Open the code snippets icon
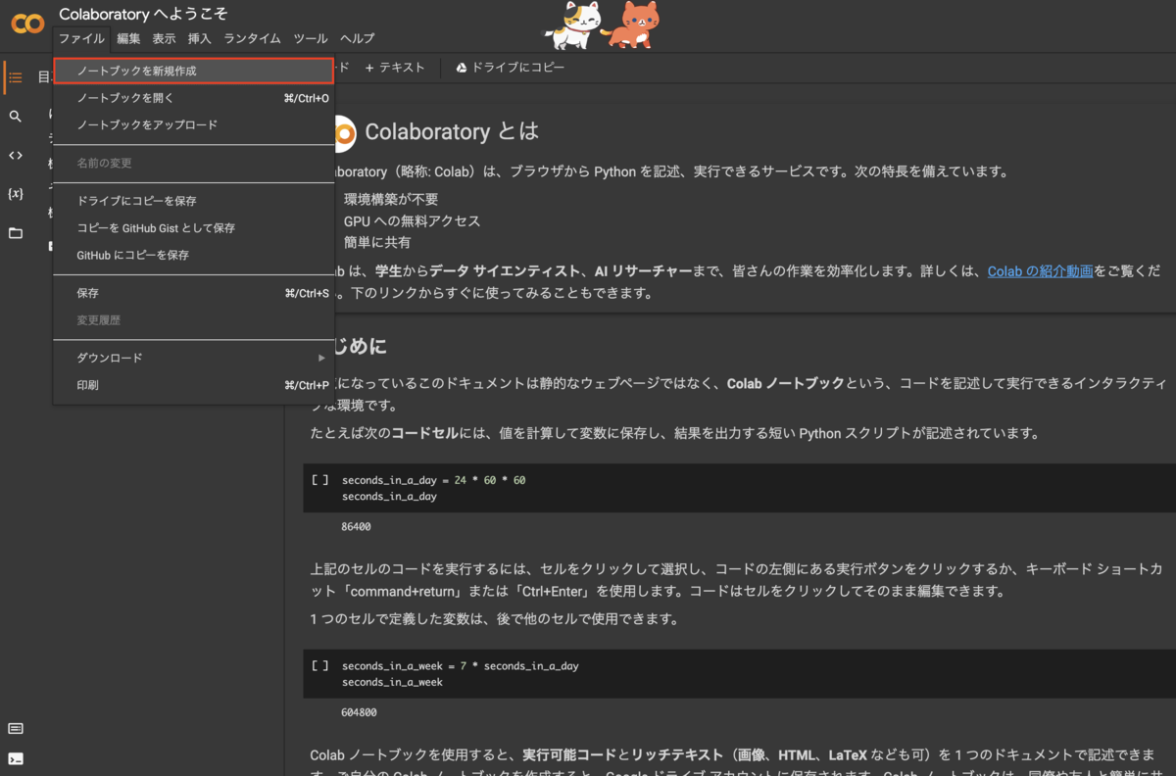This screenshot has width=1176, height=776. tap(16, 155)
